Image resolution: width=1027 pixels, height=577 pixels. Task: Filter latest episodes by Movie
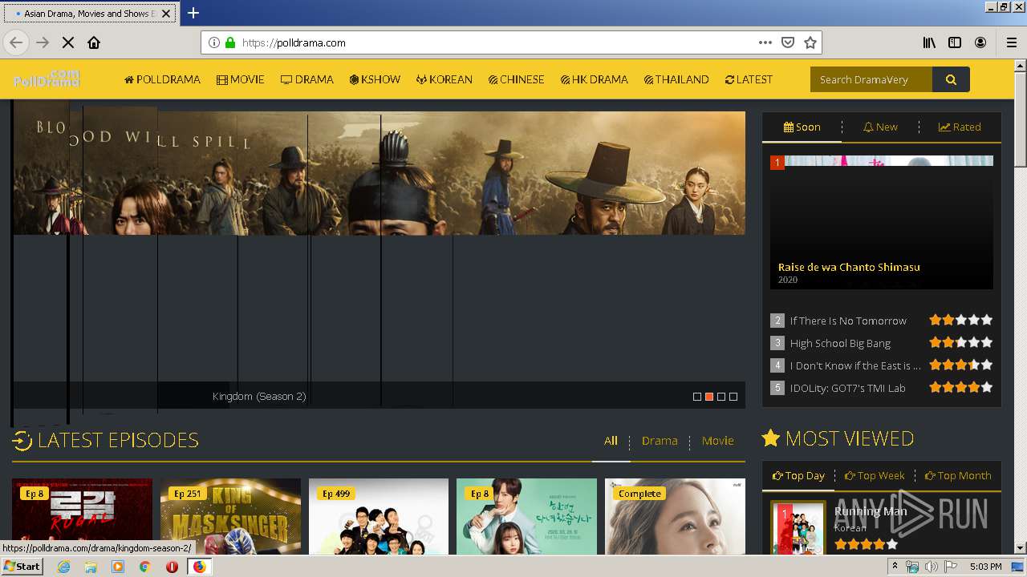pyautogui.click(x=717, y=441)
